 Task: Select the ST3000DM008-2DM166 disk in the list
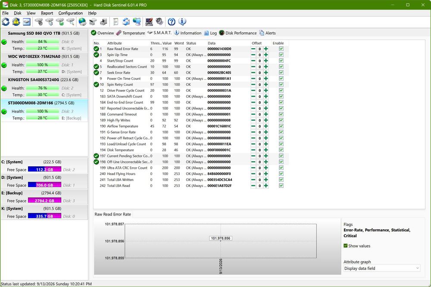coord(44,110)
